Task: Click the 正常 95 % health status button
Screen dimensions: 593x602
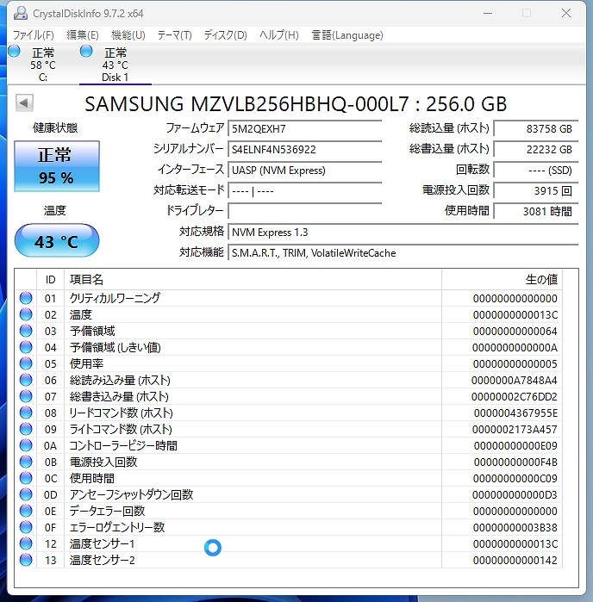Action: pos(56,166)
